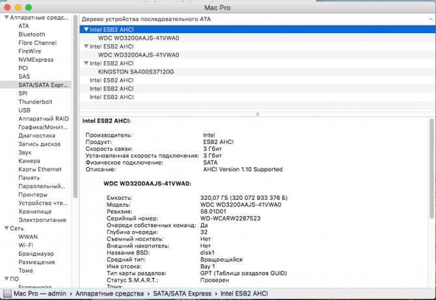
Task: Select the KINGSTON SA400S37120G drive row
Action: click(258, 72)
